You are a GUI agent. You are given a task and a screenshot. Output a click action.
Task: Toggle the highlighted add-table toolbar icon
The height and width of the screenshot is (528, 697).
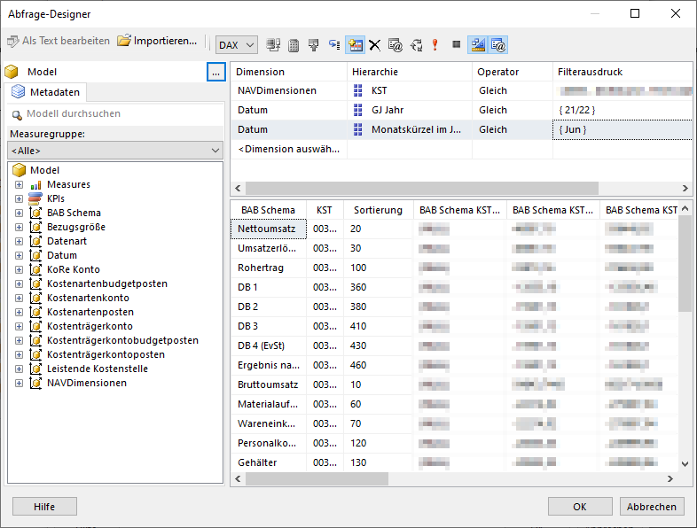pyautogui.click(x=356, y=45)
